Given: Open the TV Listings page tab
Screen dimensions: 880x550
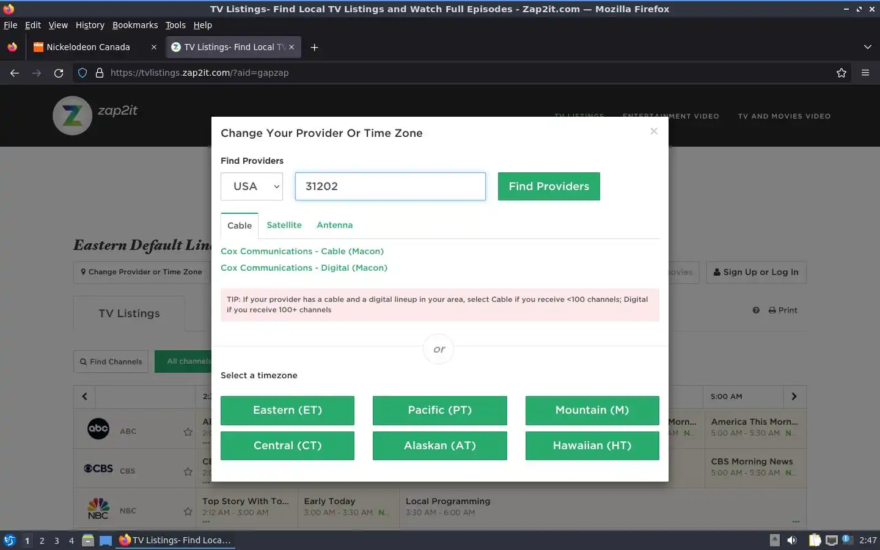Looking at the screenshot, I should (x=129, y=313).
